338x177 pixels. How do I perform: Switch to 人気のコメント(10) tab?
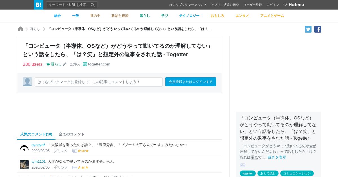(36, 134)
